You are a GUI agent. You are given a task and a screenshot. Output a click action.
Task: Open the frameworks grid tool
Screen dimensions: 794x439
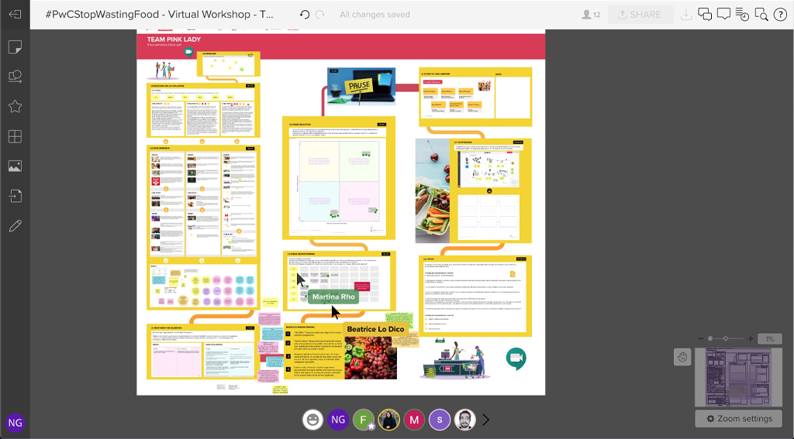(x=15, y=136)
